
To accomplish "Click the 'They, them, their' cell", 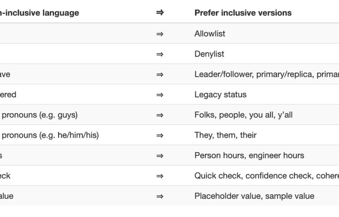I will tap(226, 135).
